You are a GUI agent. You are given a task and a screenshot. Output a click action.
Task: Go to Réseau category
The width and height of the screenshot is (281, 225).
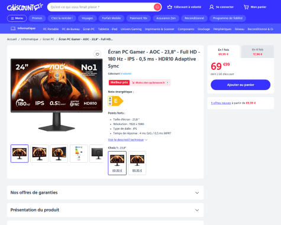click(240, 29)
